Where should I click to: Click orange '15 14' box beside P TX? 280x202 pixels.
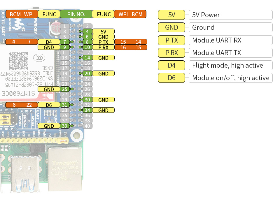click(x=131, y=42)
